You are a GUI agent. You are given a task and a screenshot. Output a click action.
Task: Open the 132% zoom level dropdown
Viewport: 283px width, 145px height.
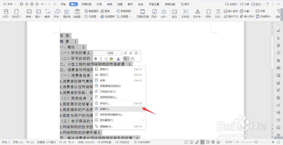(230, 142)
